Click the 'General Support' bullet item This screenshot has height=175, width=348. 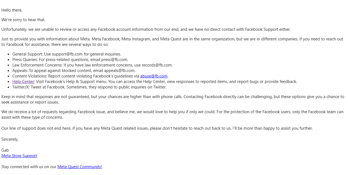click(x=67, y=54)
